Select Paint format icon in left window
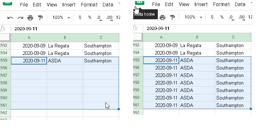 [x=40, y=18]
